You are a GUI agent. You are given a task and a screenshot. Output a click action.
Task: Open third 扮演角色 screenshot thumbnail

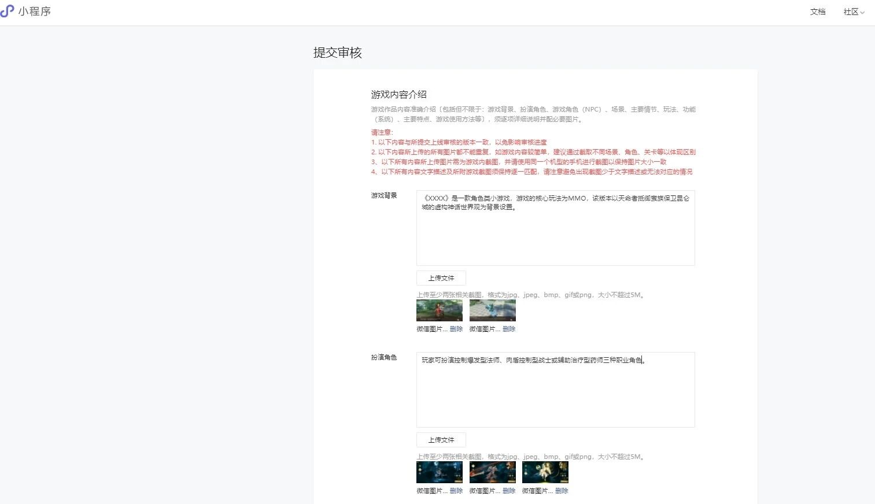[545, 472]
